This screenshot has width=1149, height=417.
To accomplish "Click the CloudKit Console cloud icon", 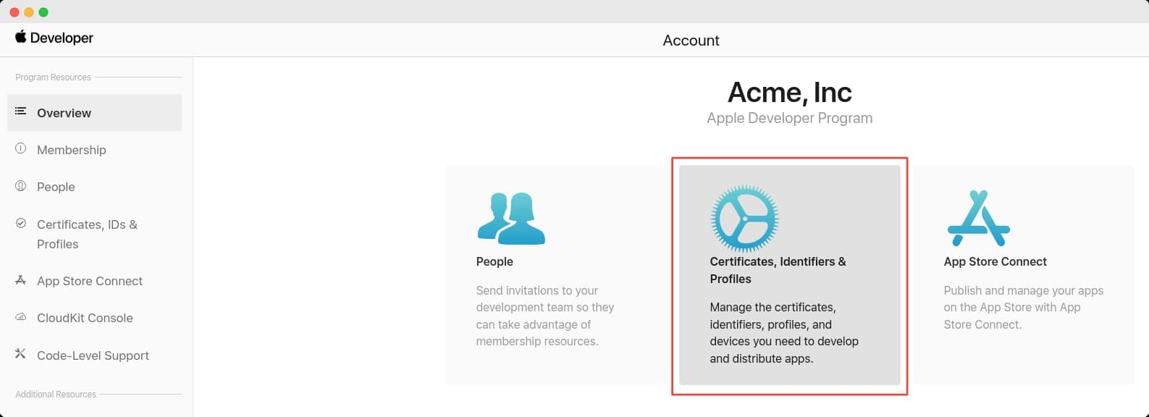I will click(x=21, y=317).
